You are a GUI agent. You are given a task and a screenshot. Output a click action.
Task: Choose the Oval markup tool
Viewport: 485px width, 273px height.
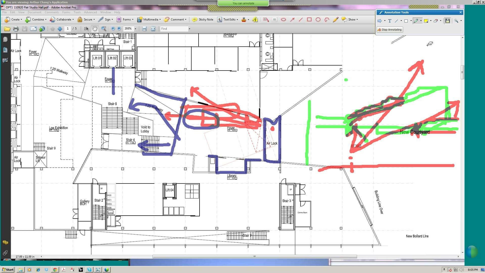click(x=318, y=19)
